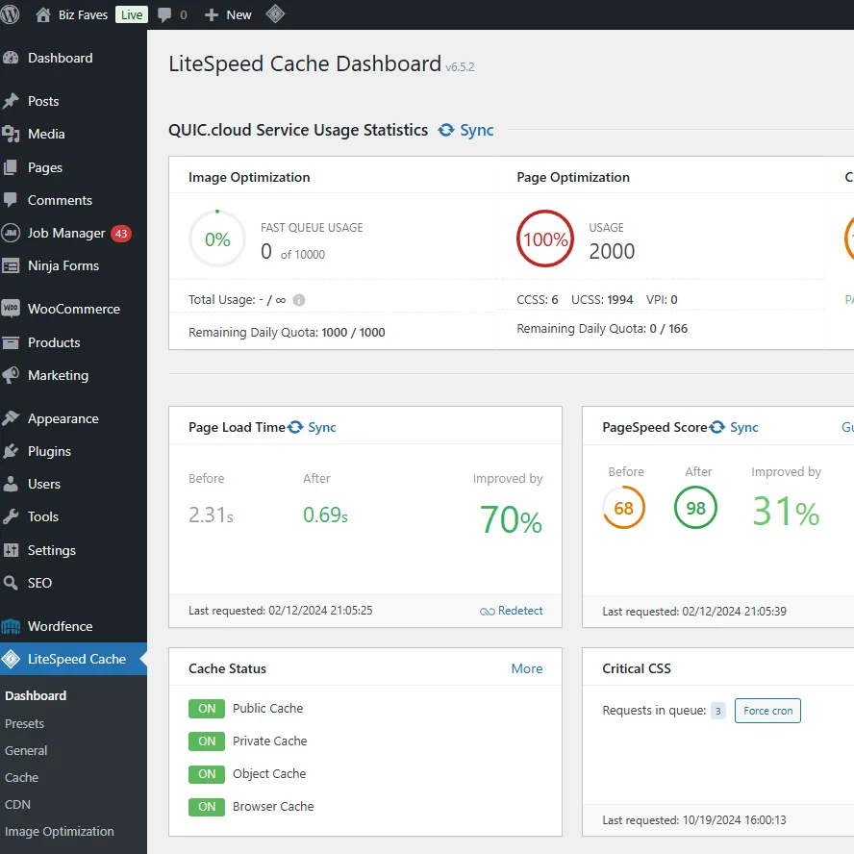Click the LiteSpeed diamond icon in admin bar
This screenshot has height=854, width=854.
[x=275, y=14]
